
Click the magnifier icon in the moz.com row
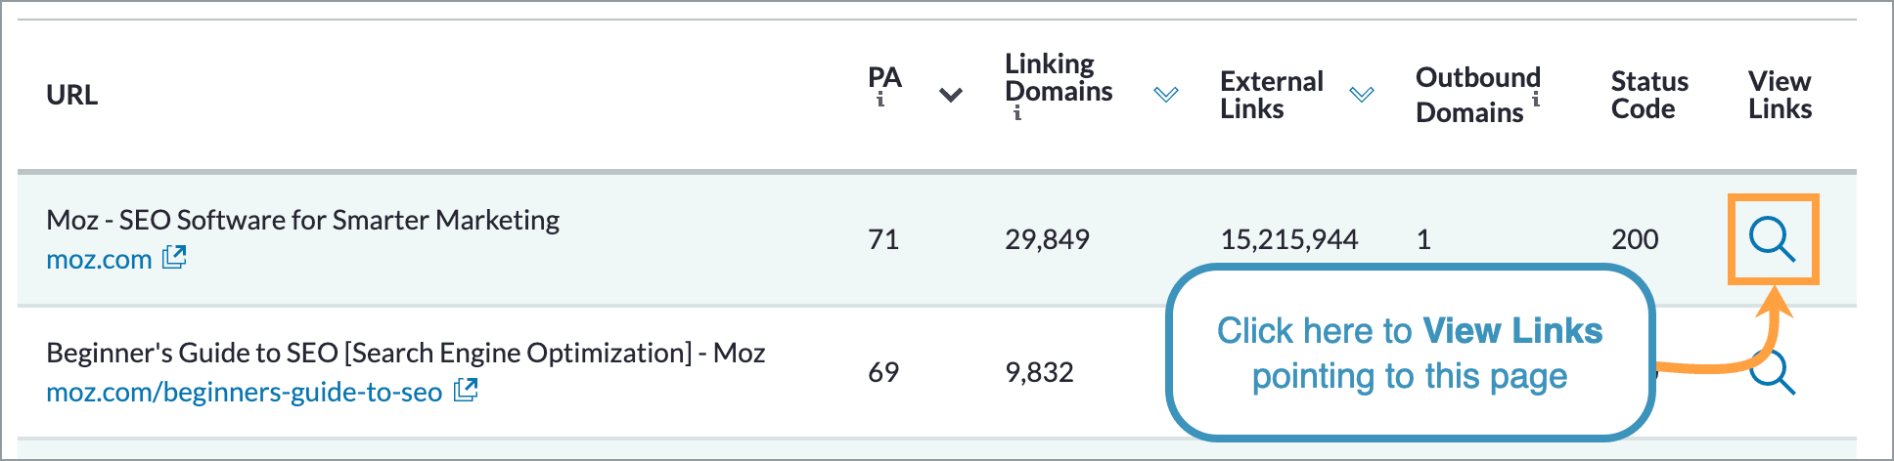click(1772, 239)
